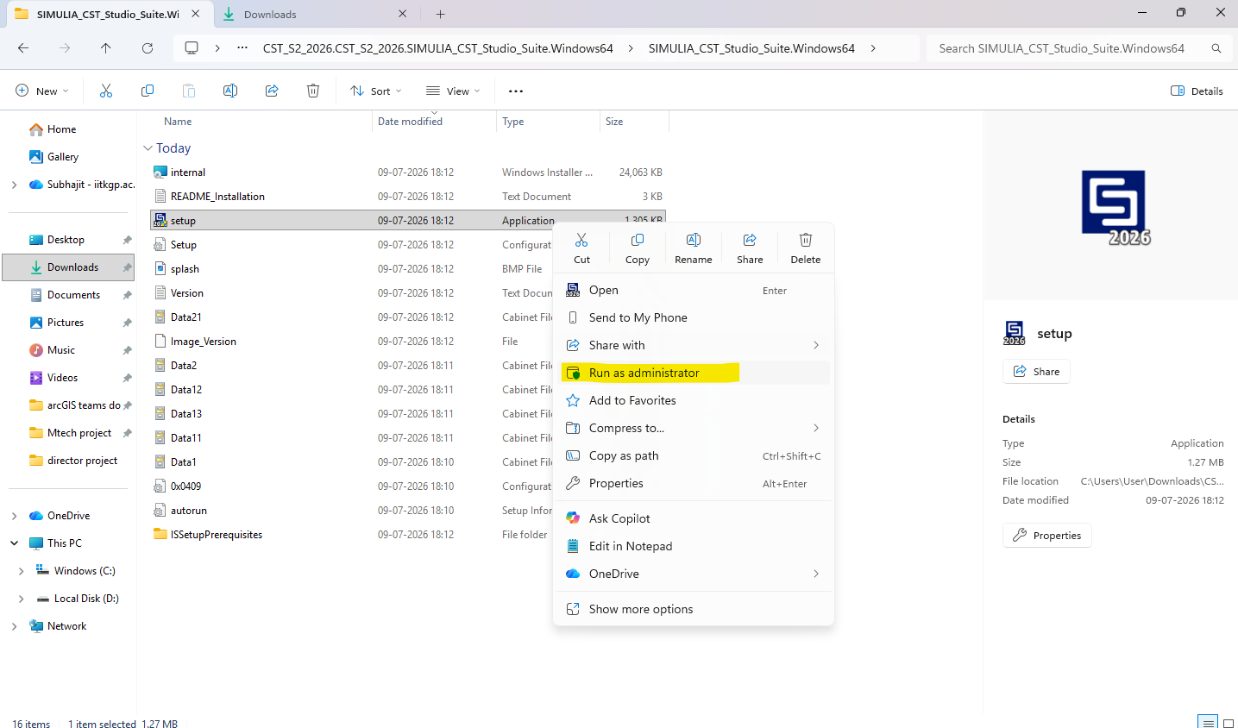Toggle the Details pane button

[1197, 91]
